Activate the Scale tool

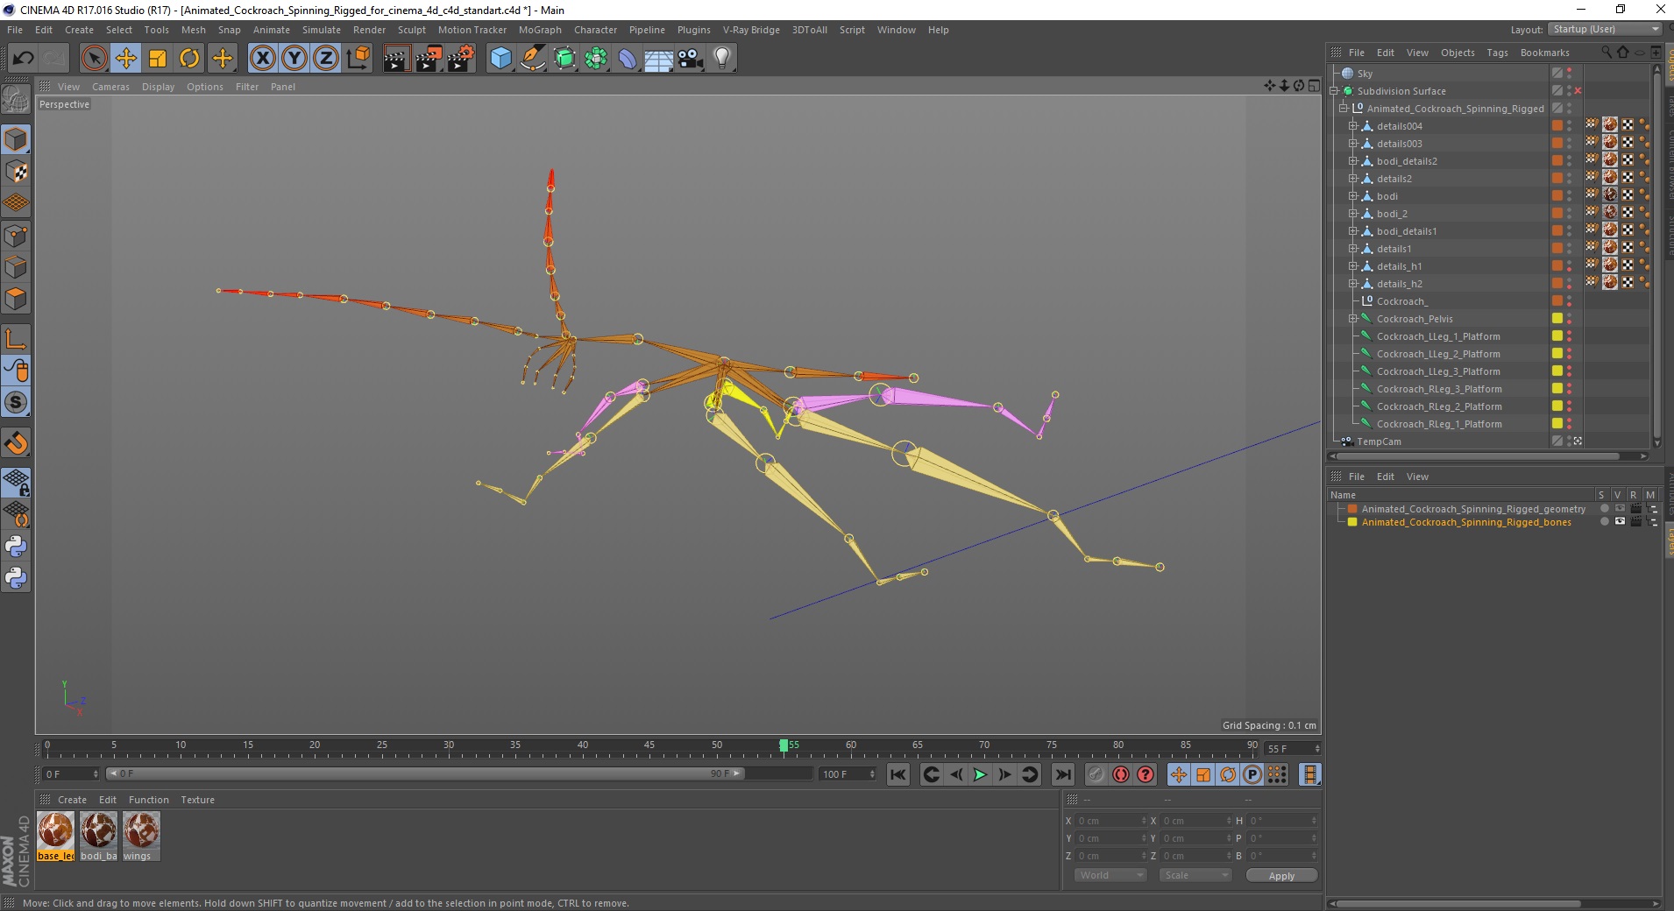tap(158, 59)
